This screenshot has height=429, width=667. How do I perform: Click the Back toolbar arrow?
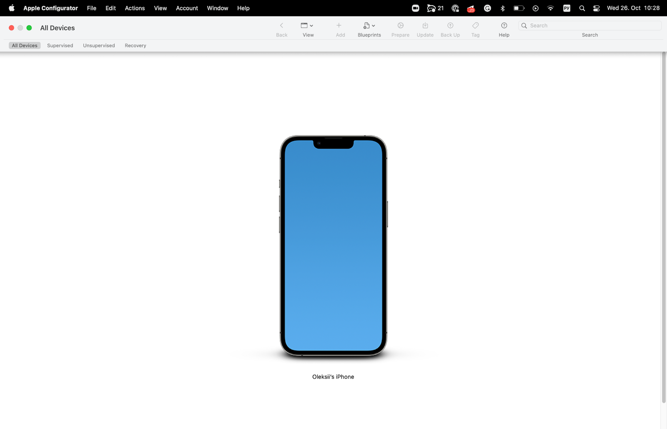click(x=281, y=25)
